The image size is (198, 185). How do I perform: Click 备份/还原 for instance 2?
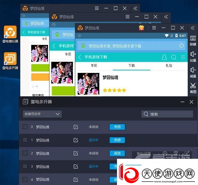[x=144, y=154]
